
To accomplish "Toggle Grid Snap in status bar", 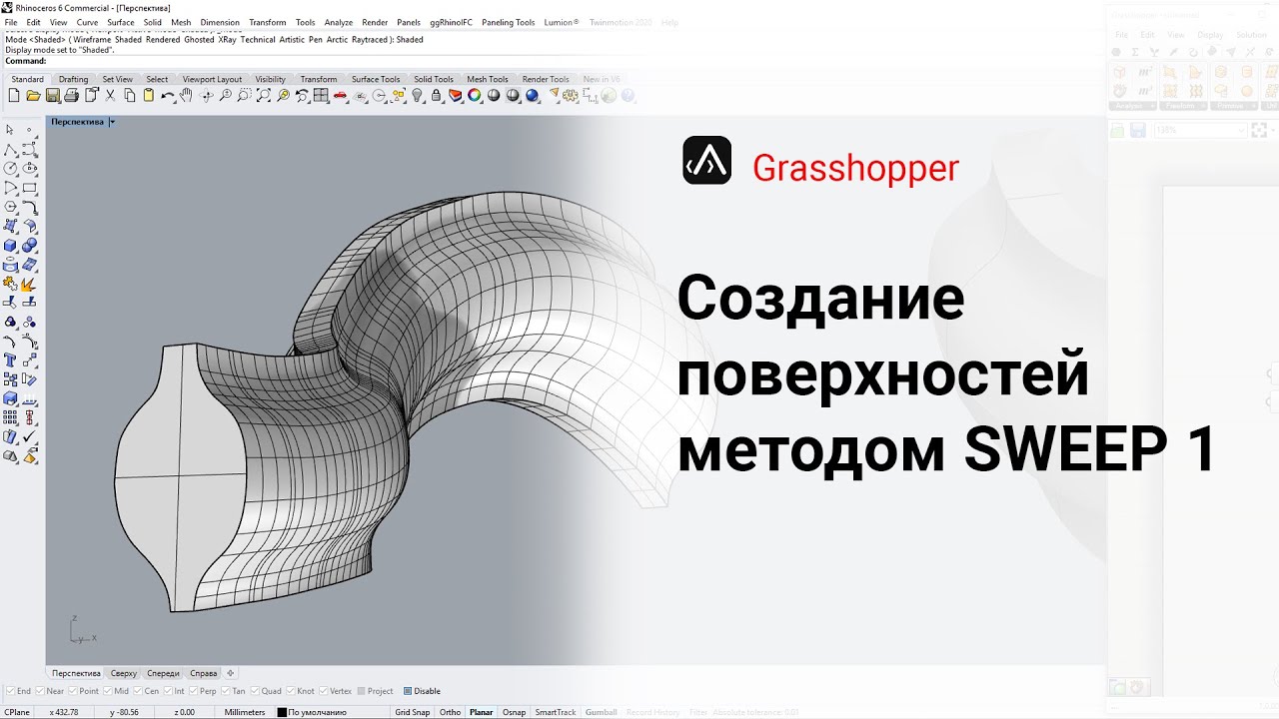I will (x=412, y=712).
